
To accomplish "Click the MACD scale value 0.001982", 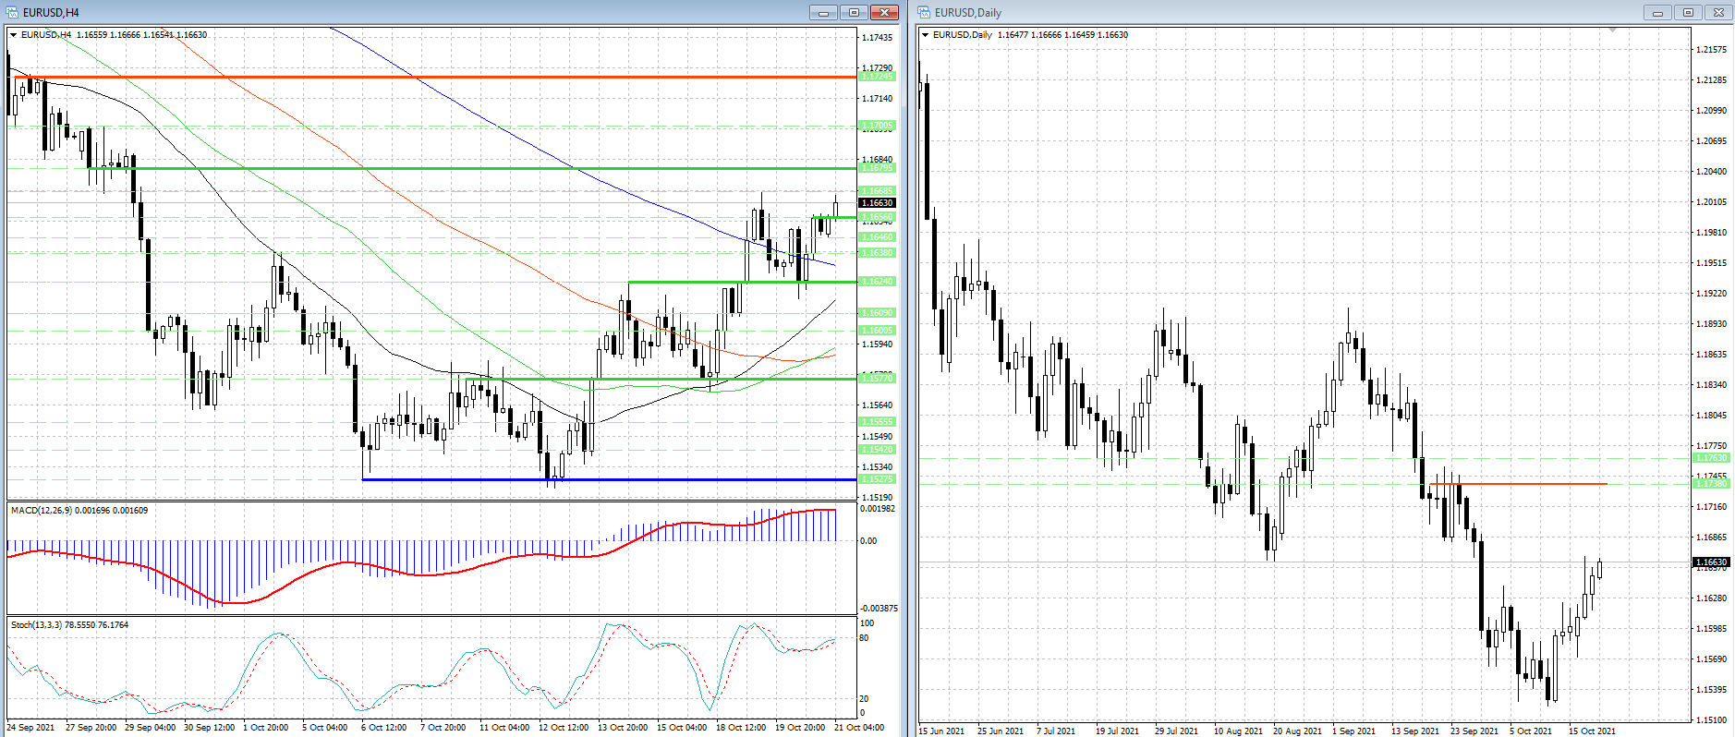I will pos(878,509).
